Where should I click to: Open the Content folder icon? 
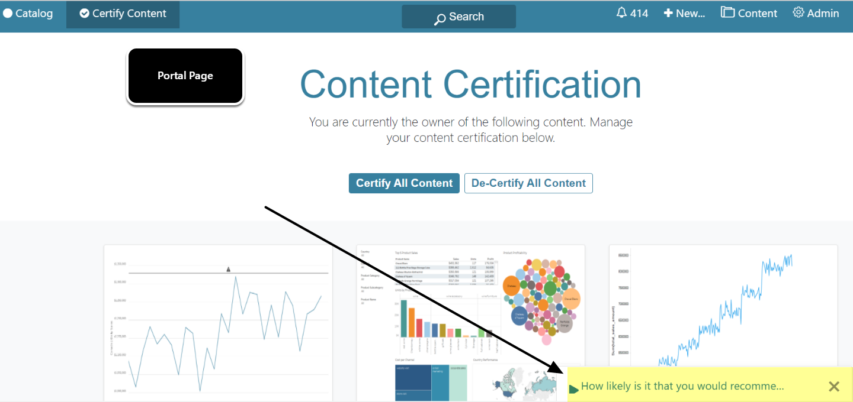tap(728, 12)
